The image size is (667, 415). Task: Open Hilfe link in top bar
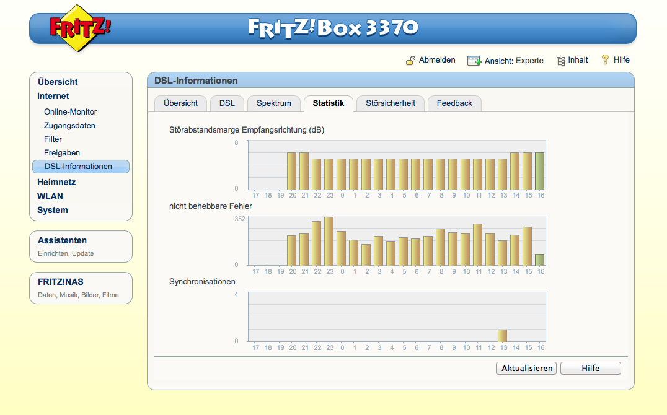point(621,60)
